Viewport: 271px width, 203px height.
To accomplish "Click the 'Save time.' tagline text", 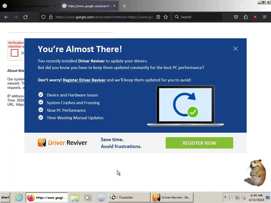I will [x=112, y=140].
